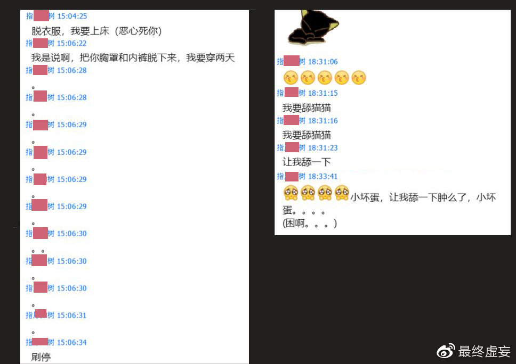Click the 18:31:15 message header
This screenshot has width=516, height=364.
click(307, 93)
